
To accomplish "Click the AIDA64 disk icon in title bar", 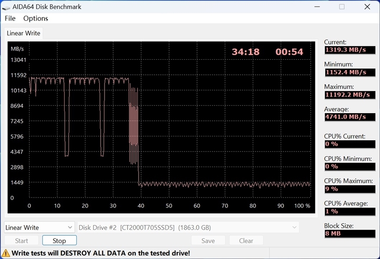I will point(6,7).
